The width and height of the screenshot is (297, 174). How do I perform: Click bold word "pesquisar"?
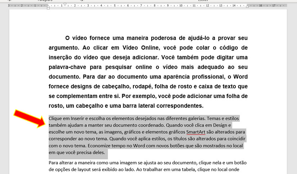[119, 67]
